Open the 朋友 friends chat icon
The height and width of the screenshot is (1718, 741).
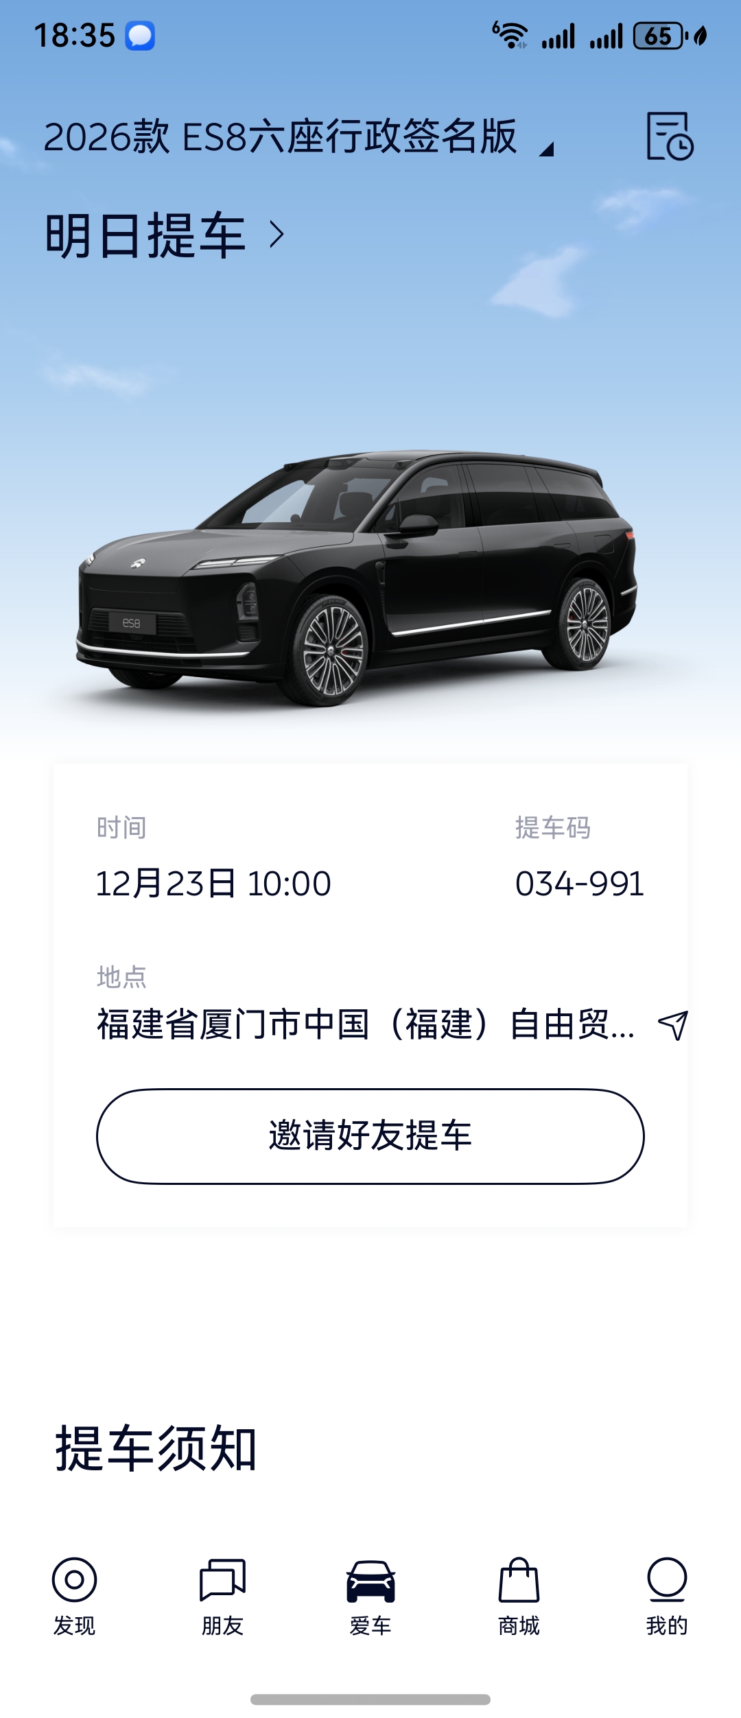222,1579
